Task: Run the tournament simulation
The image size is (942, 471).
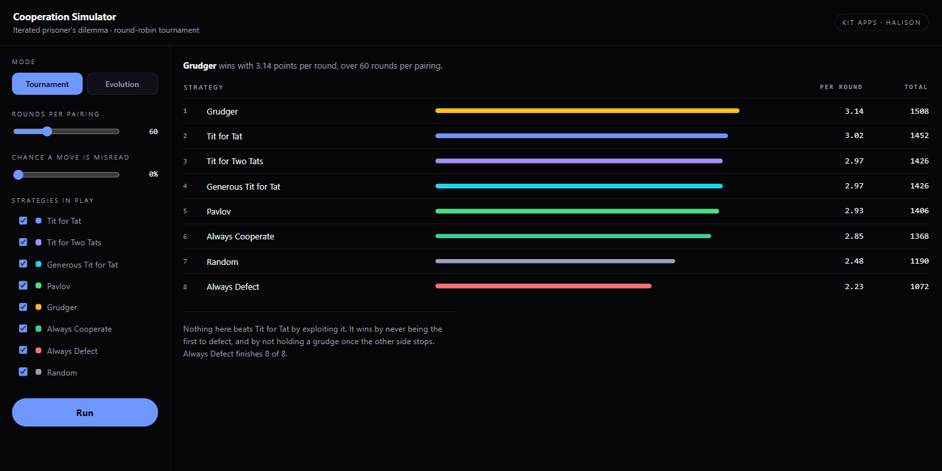Action: point(85,412)
